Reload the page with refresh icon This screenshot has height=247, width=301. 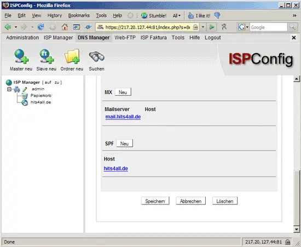[40, 27]
